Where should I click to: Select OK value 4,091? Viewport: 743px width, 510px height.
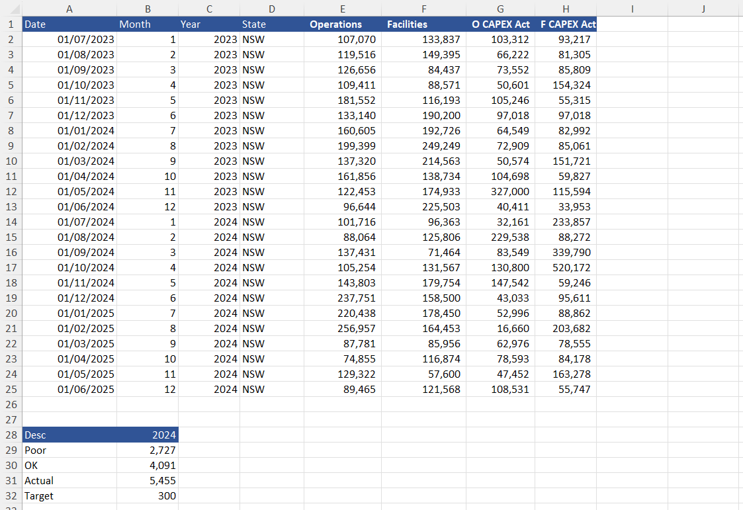[148, 466]
